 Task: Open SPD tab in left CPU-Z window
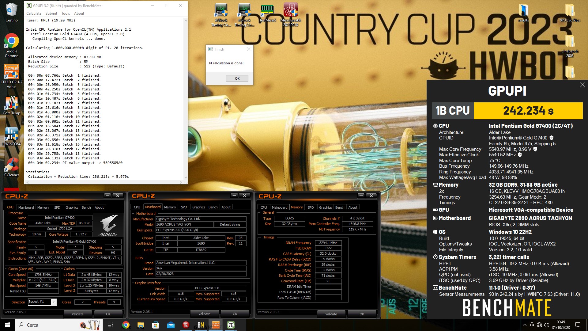click(57, 207)
